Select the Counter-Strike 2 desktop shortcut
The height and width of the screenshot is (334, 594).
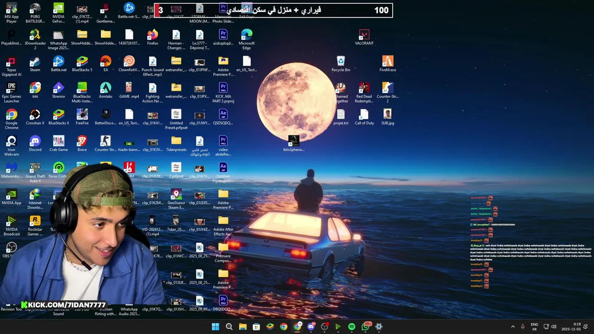click(387, 93)
